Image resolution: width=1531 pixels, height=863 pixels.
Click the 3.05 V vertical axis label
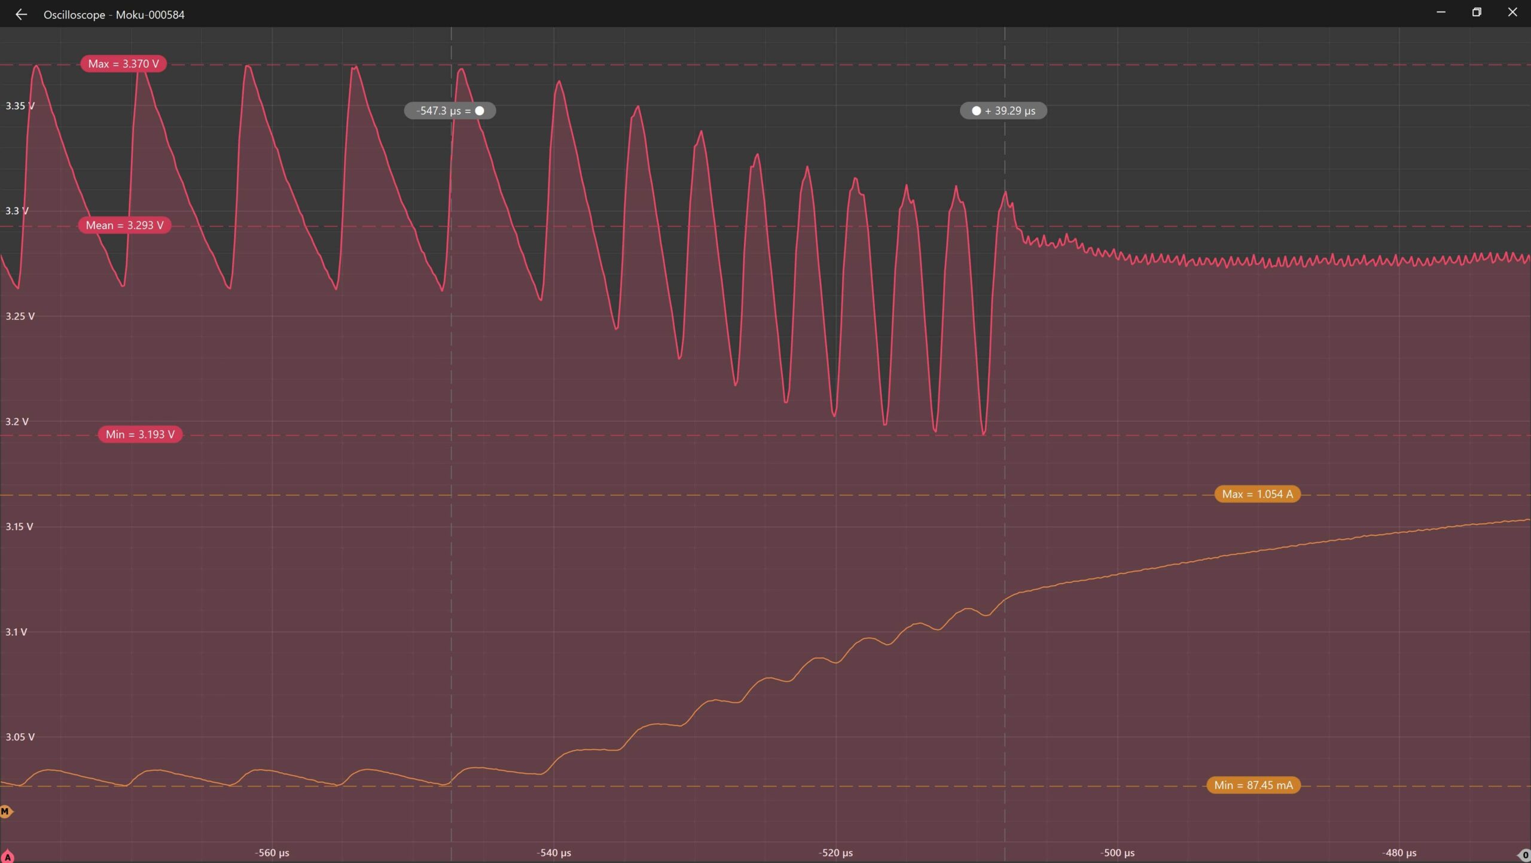pos(20,737)
